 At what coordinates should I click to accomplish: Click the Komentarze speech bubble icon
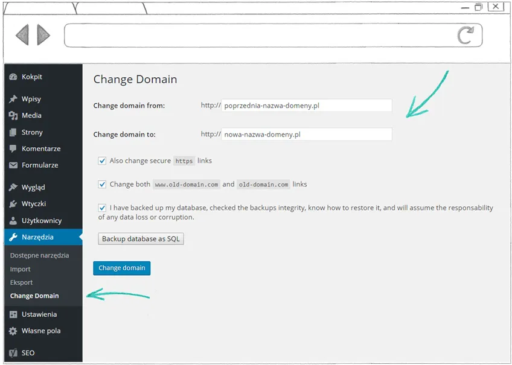coord(13,149)
